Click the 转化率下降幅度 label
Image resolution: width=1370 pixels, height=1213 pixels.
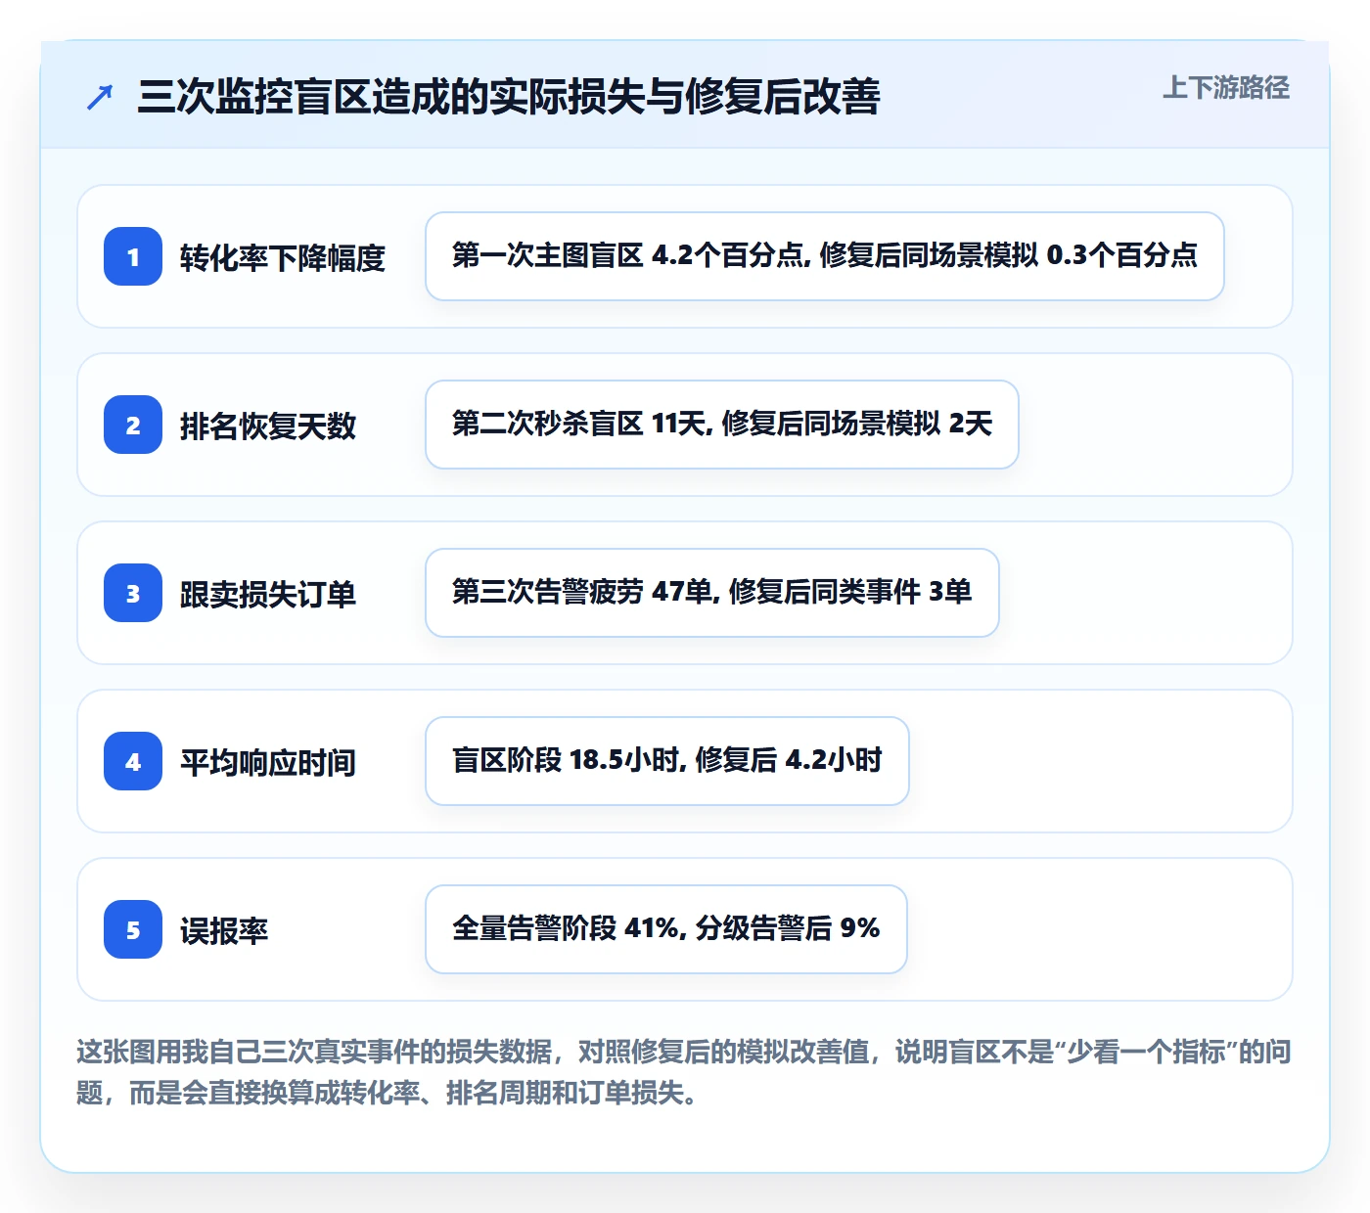click(283, 257)
